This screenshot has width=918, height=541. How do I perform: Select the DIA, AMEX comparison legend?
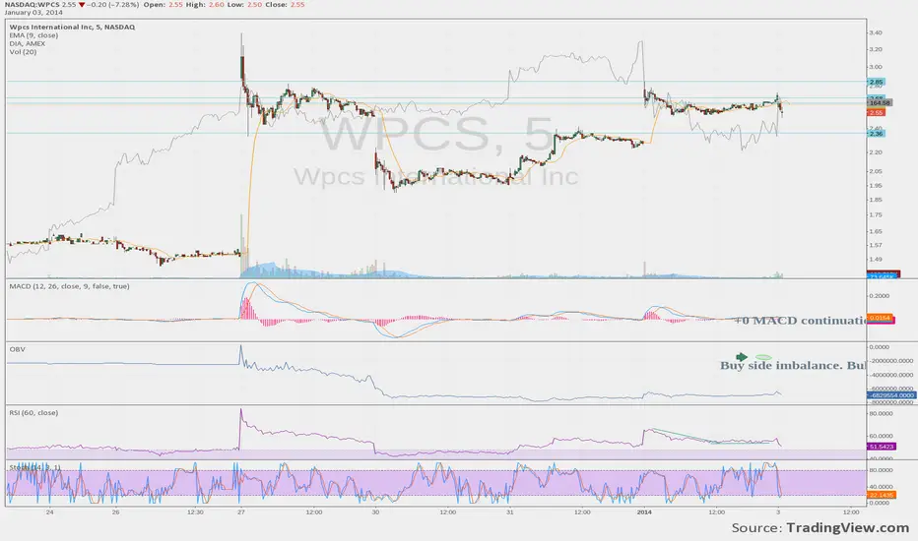point(27,43)
